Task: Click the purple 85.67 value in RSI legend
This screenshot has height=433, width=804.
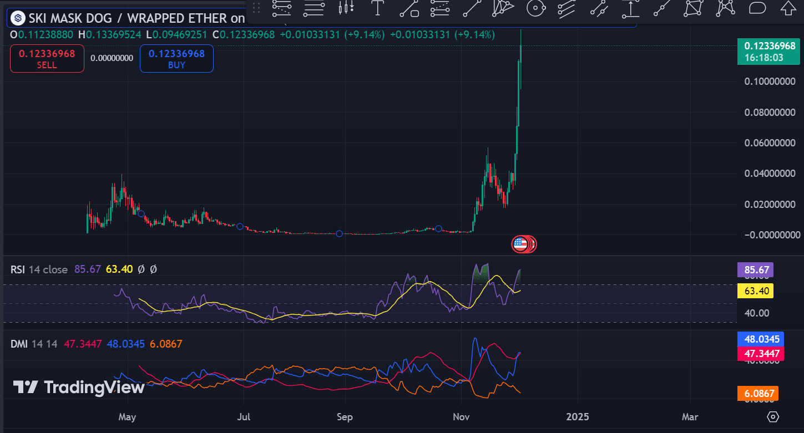Action: pyautogui.click(x=88, y=269)
